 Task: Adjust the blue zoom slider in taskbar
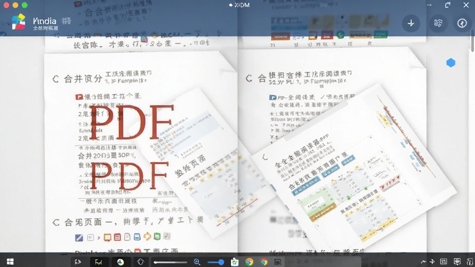(x=216, y=262)
